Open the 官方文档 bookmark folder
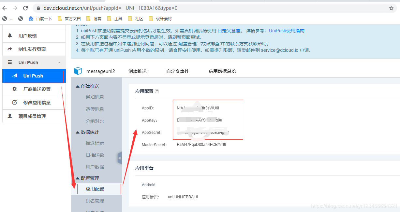 point(69,19)
